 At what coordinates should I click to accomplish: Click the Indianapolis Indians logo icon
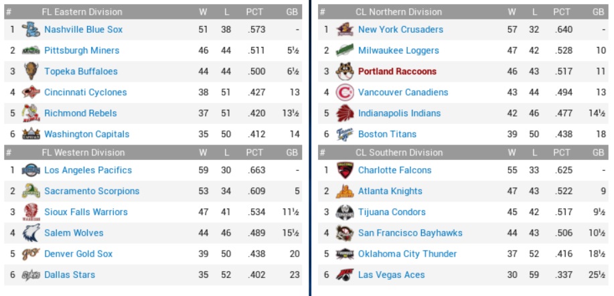coord(345,113)
